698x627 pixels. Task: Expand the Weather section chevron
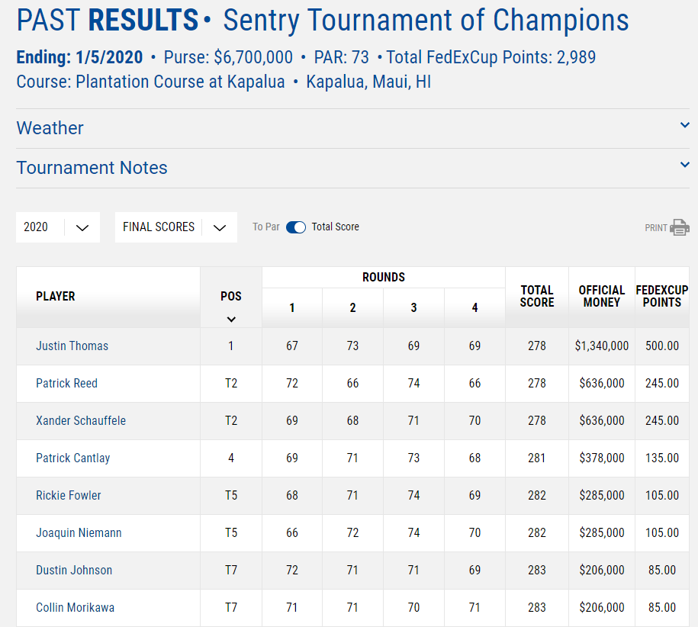(684, 125)
